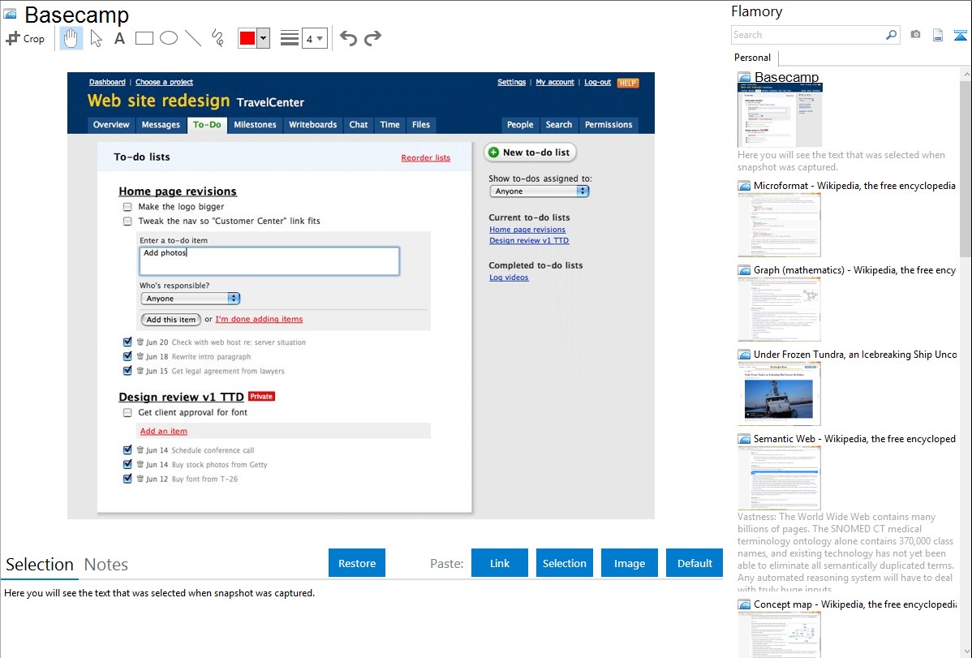972x658 pixels.
Task: Activate the hand pan tool
Action: (x=71, y=38)
